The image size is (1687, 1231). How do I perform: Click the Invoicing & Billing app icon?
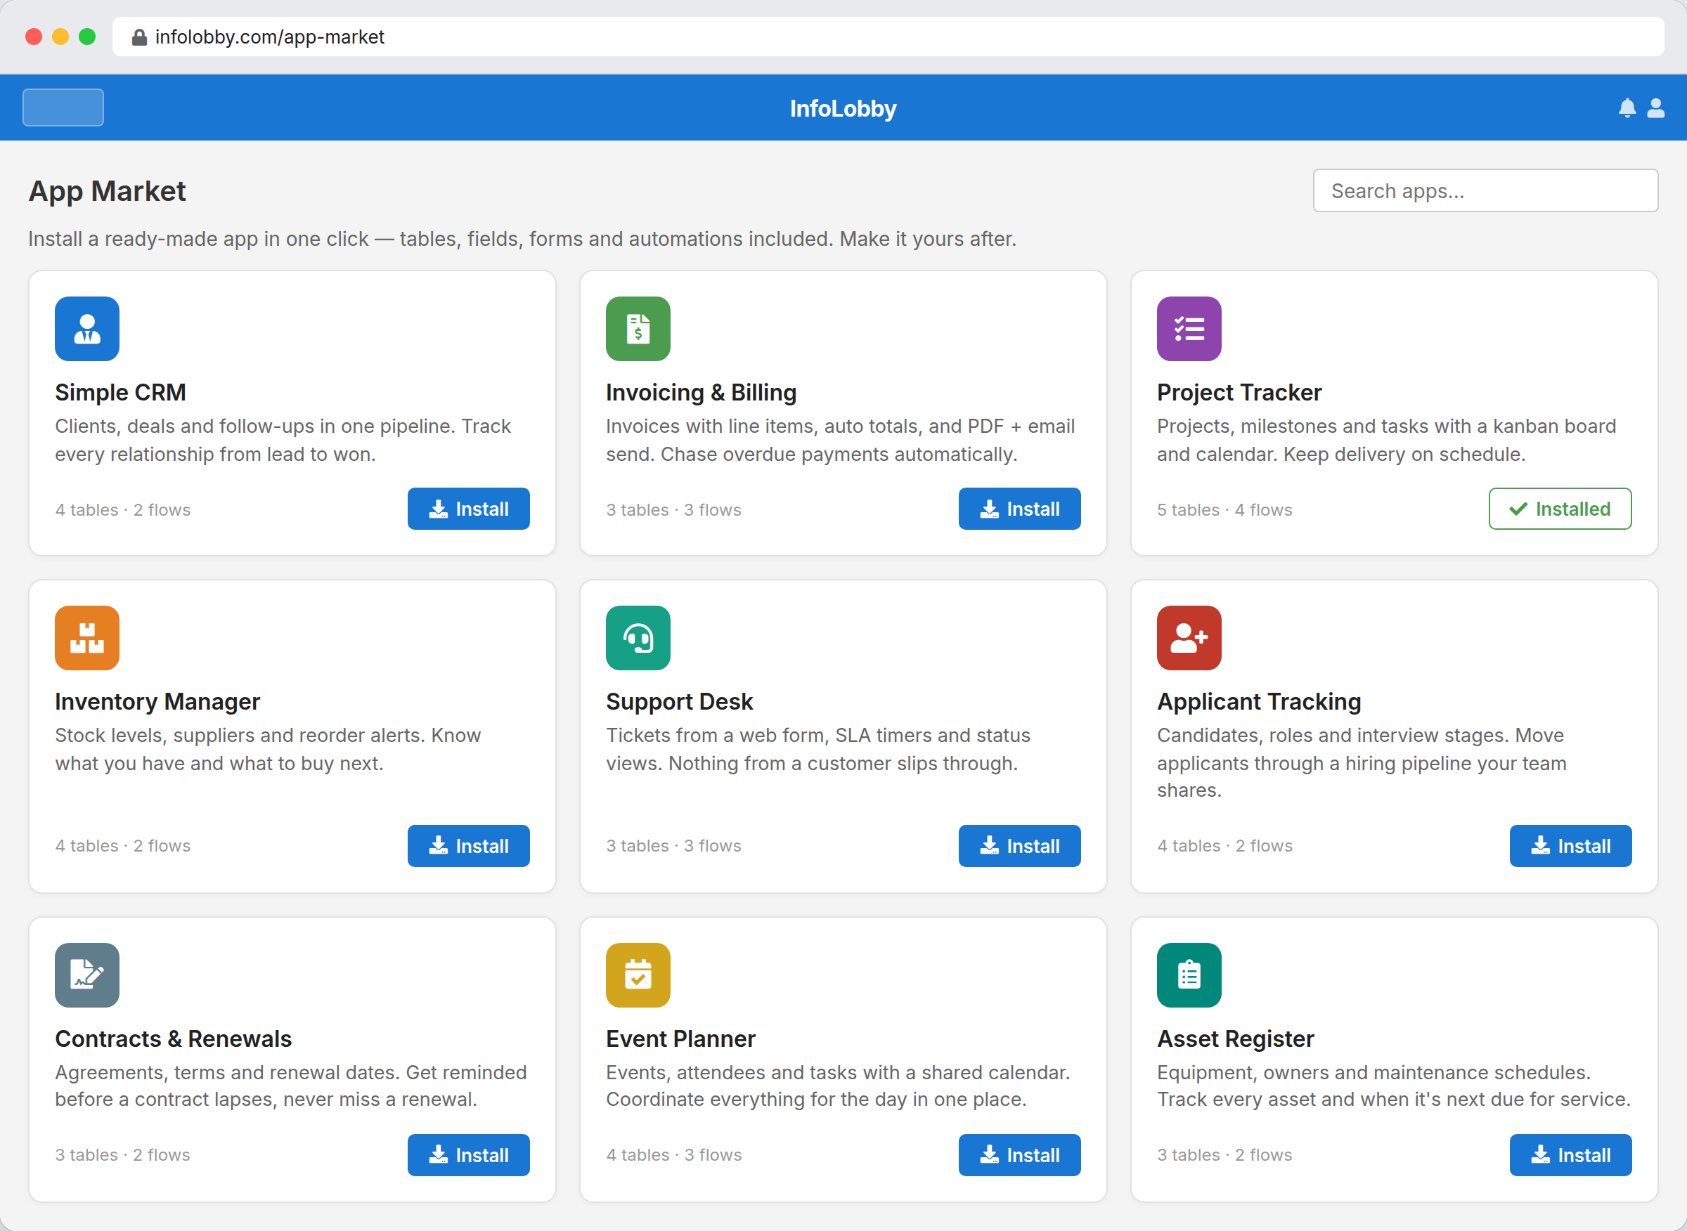pos(638,329)
